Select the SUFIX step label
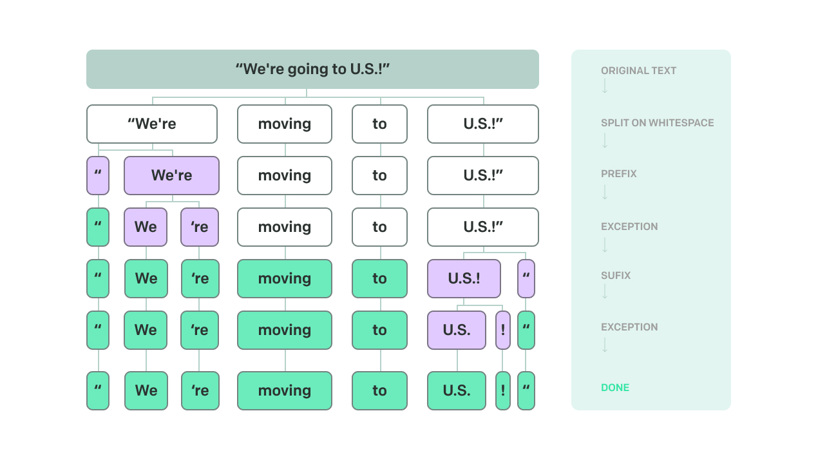This screenshot has width=818, height=460. 616,275
